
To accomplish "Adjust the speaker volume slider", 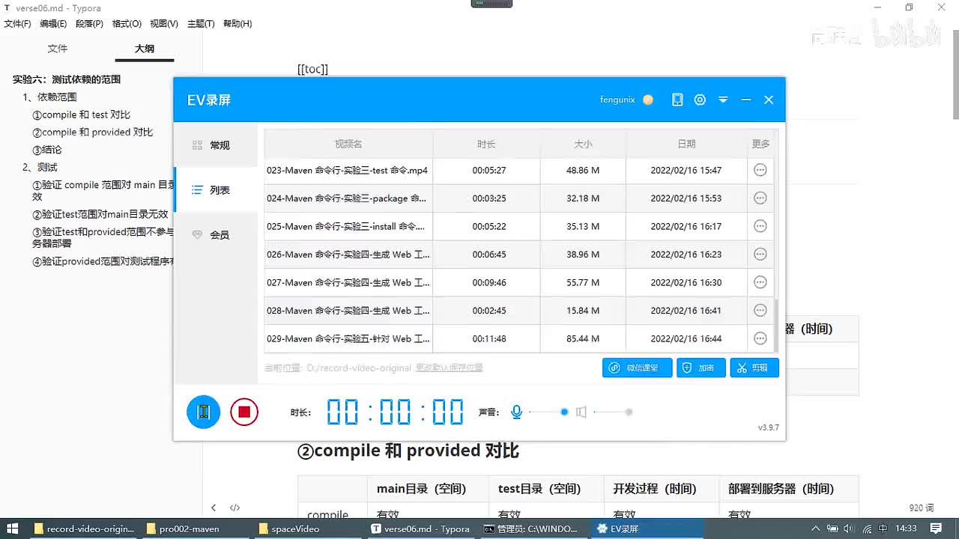I will pos(613,412).
